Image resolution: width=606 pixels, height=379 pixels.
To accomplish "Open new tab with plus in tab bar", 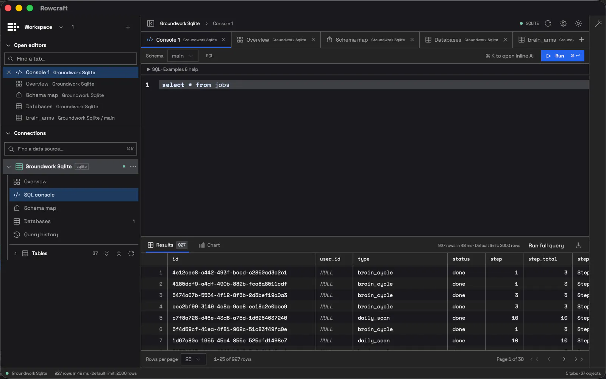I will click(581, 40).
